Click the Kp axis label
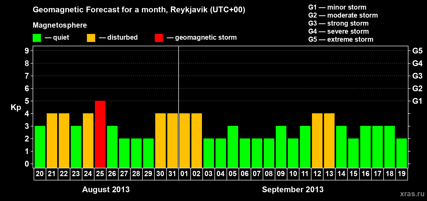Viewport: 427px width, 201px height. pyautogui.click(x=16, y=108)
